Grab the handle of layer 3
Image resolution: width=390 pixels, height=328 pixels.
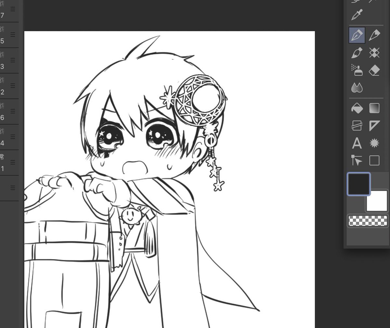pos(13,60)
